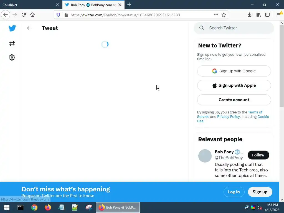Viewport: 284px width, 213px height.
Task: Open the paint-style taskbar app
Action: coord(89,207)
